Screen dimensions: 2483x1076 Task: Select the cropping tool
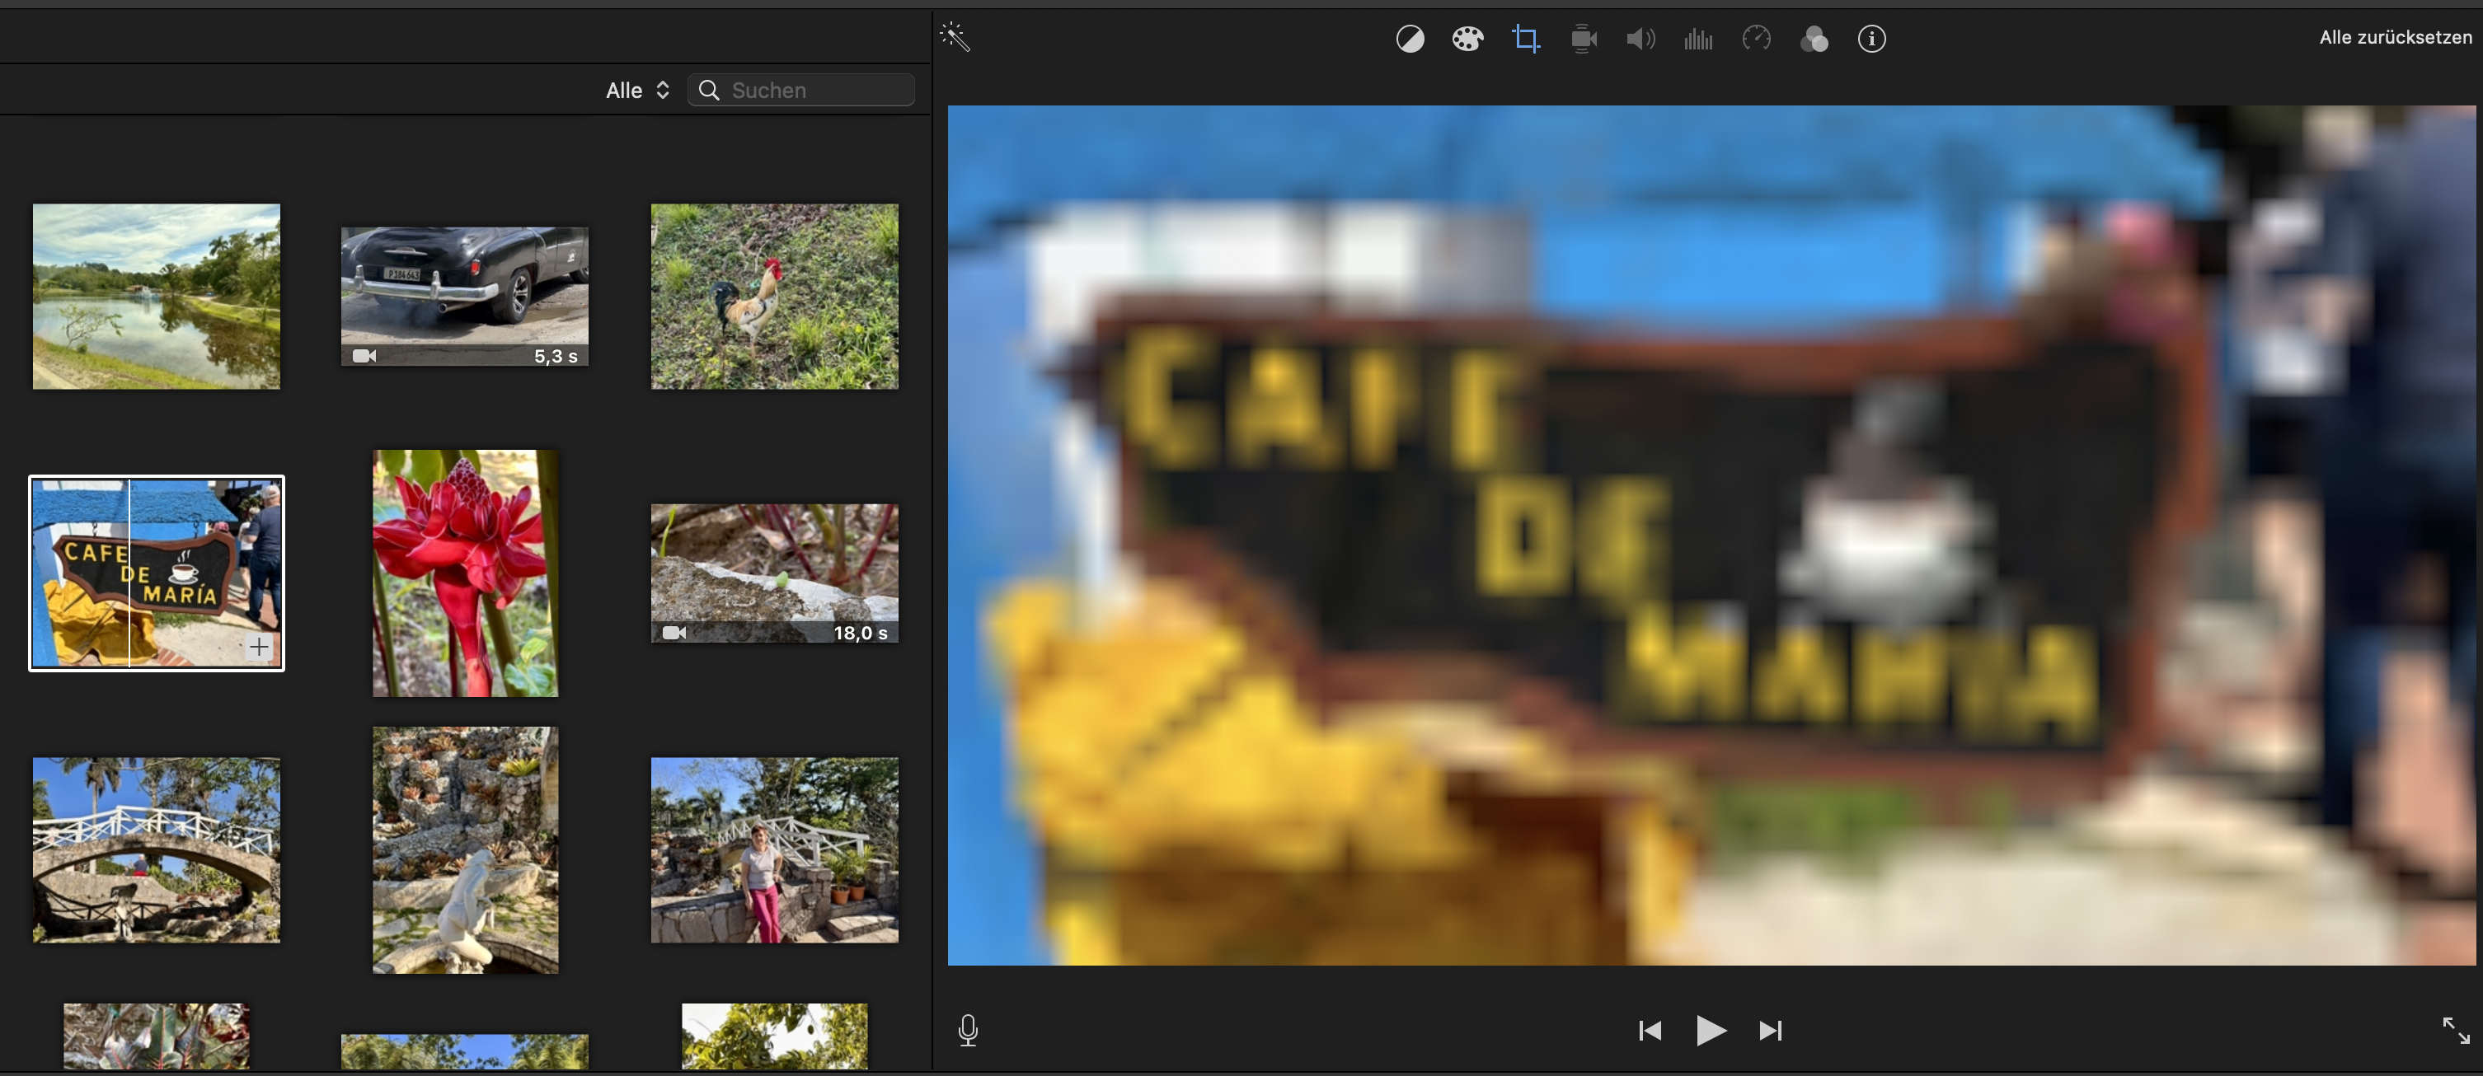click(1525, 40)
